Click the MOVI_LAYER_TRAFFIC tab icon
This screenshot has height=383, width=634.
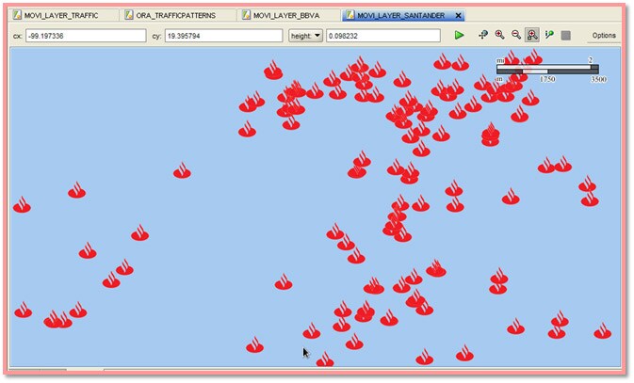tap(17, 15)
